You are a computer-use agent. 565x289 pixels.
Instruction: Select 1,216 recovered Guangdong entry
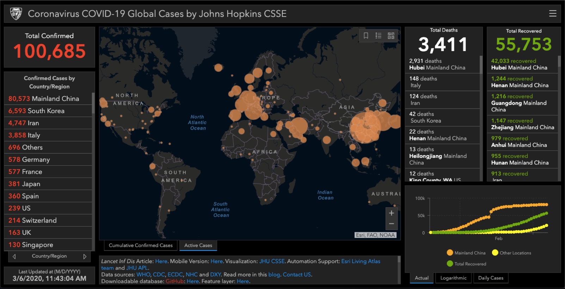coord(522,103)
